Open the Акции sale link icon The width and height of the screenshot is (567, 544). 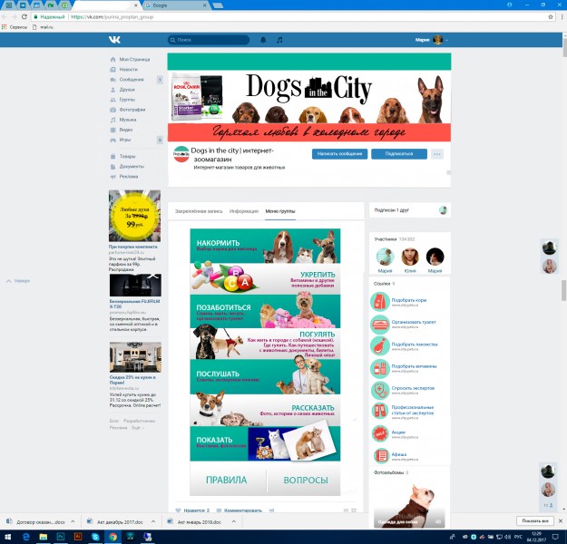tap(380, 433)
